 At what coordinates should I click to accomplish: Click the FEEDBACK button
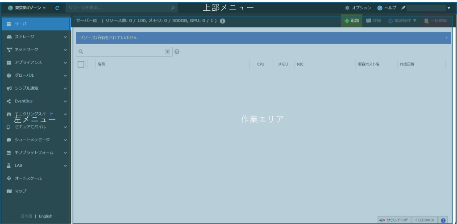(x=424, y=220)
